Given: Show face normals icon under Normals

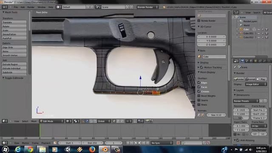Looking at the screenshot, I should [203, 115].
